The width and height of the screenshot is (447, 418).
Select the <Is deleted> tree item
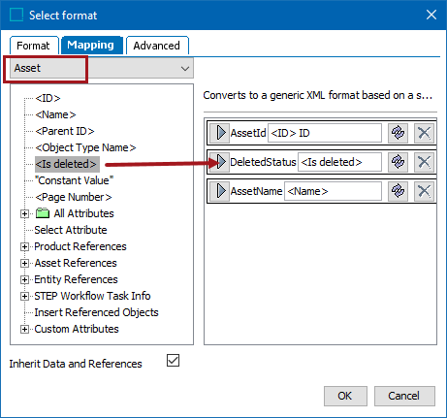pyautogui.click(x=66, y=164)
